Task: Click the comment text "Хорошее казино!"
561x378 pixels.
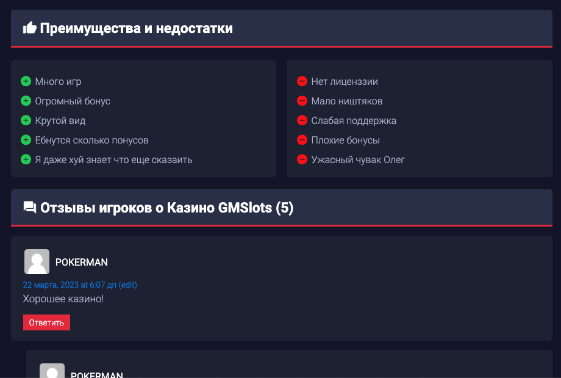Action: pos(63,299)
